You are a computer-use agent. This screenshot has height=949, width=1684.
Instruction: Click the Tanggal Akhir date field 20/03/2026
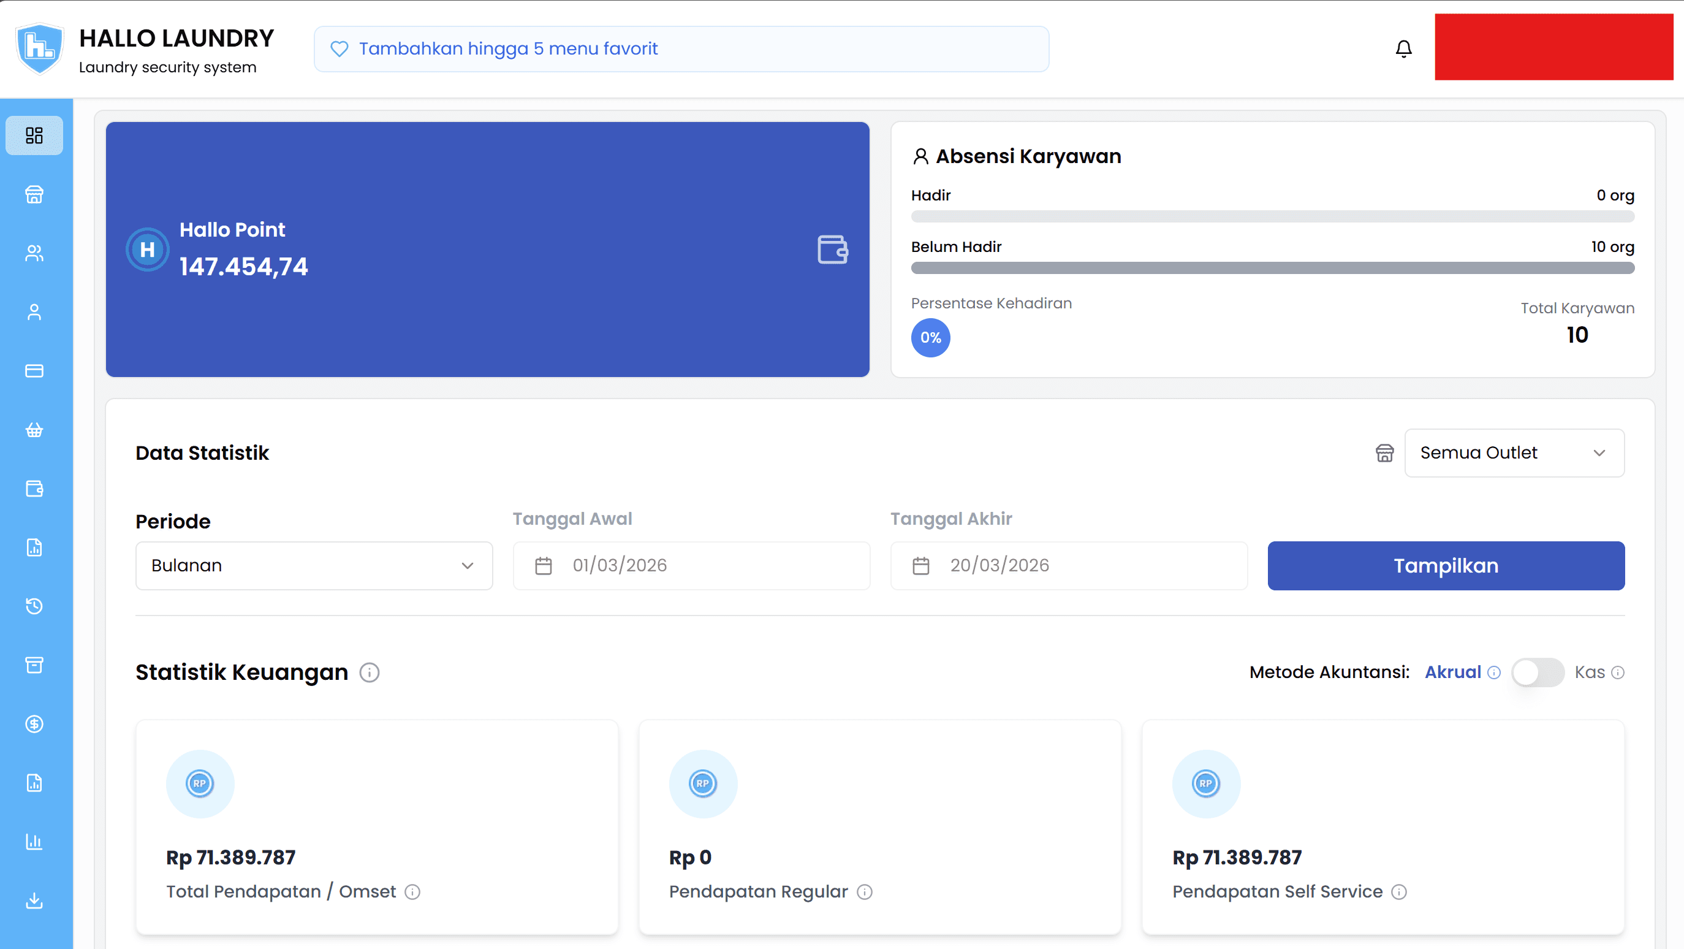point(1069,566)
